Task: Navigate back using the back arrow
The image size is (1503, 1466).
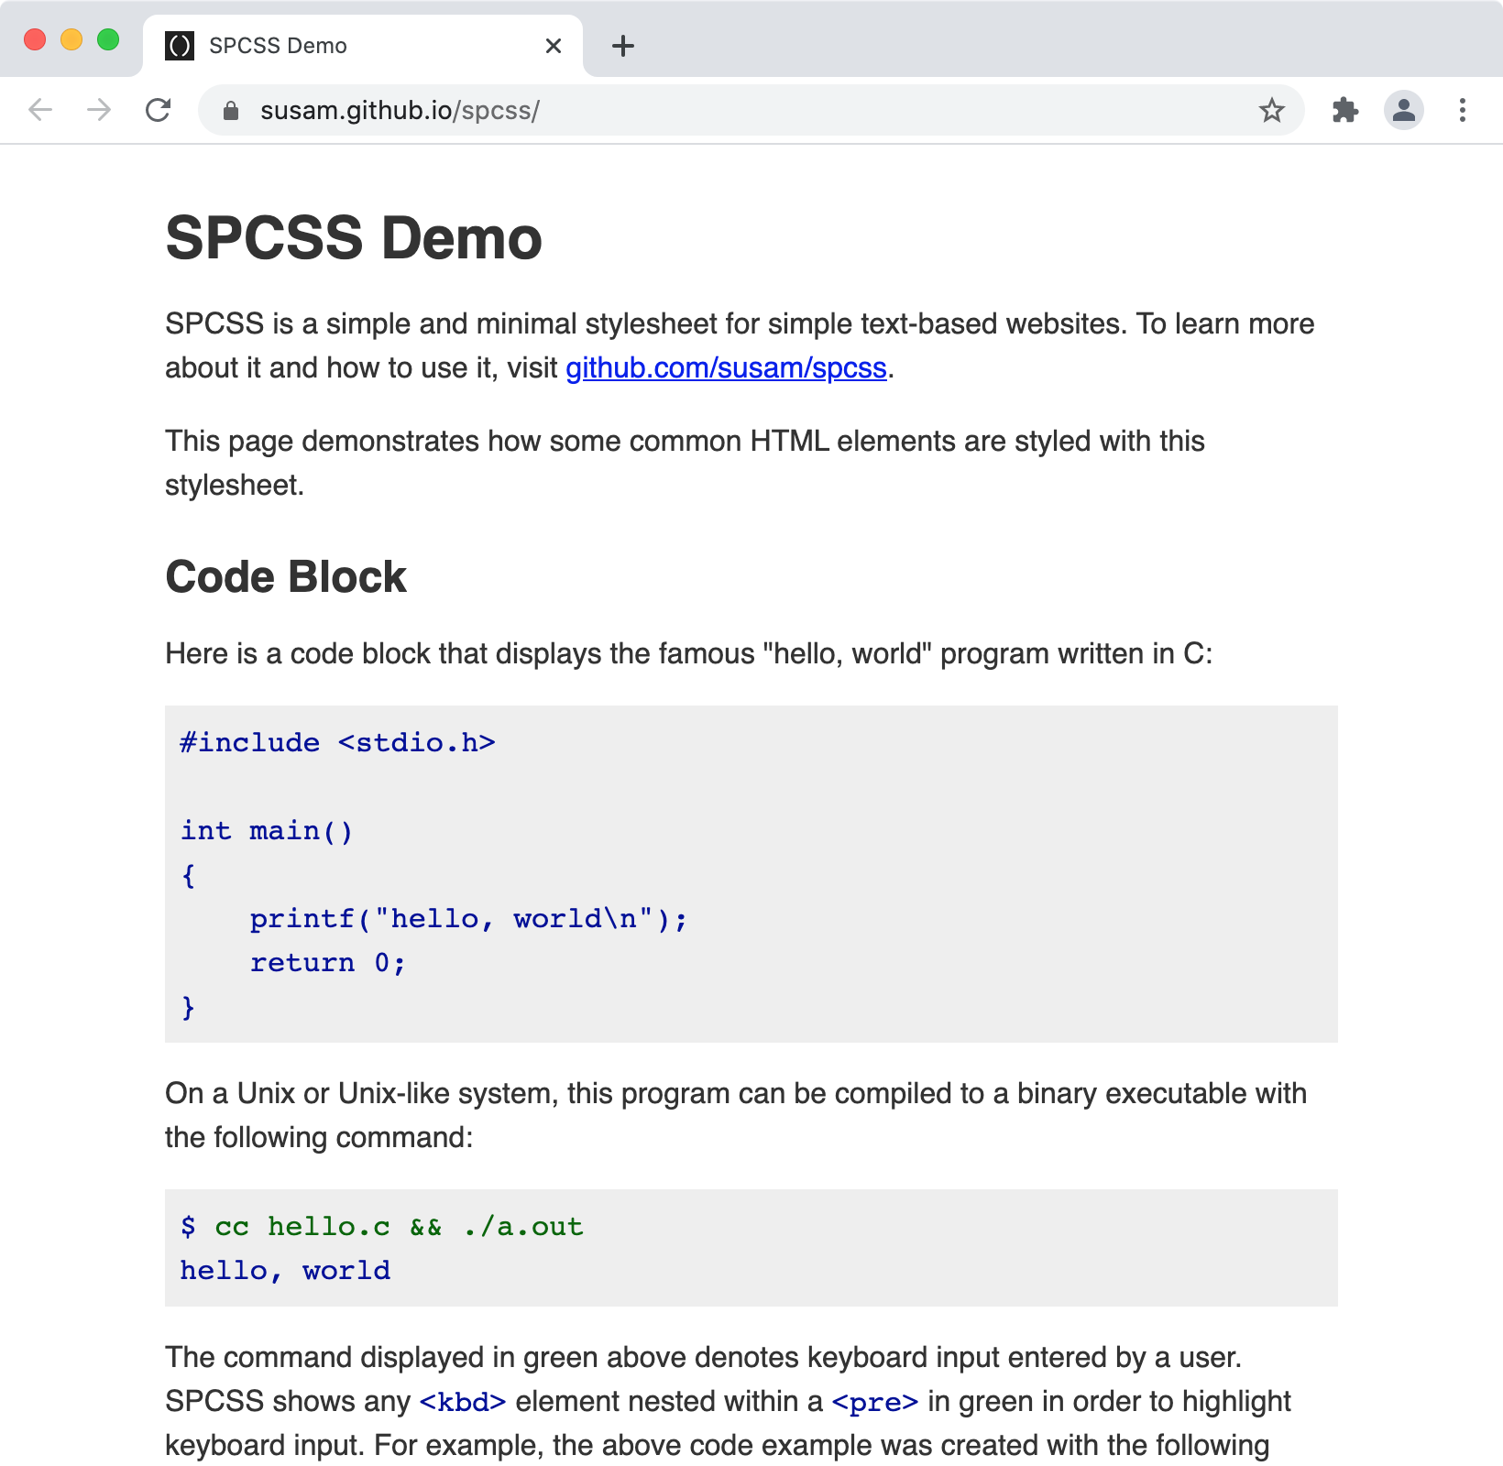Action: (x=39, y=110)
